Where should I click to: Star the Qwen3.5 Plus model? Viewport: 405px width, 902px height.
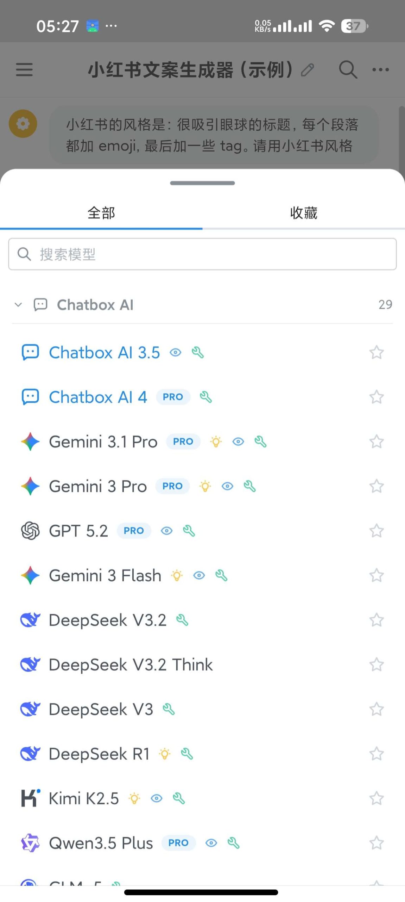click(x=376, y=843)
